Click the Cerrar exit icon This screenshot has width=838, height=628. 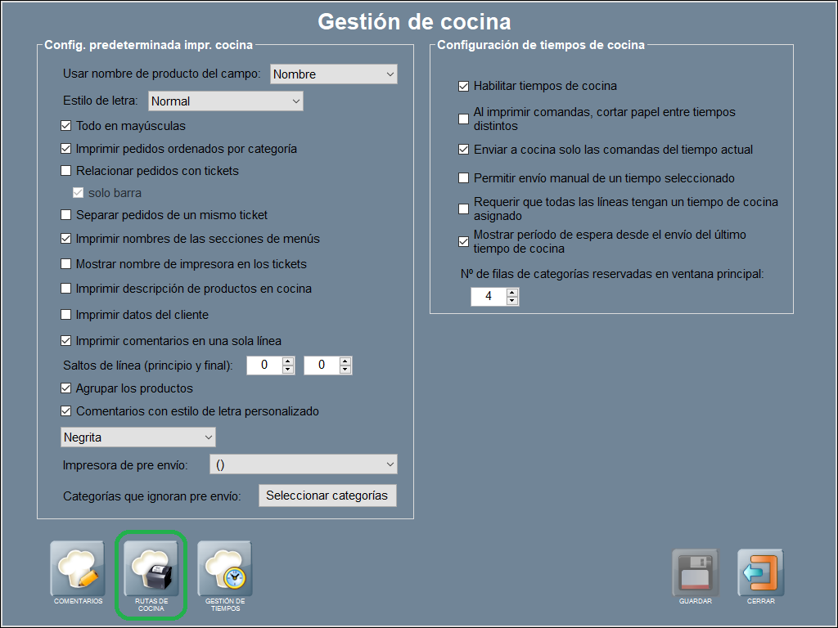point(760,572)
